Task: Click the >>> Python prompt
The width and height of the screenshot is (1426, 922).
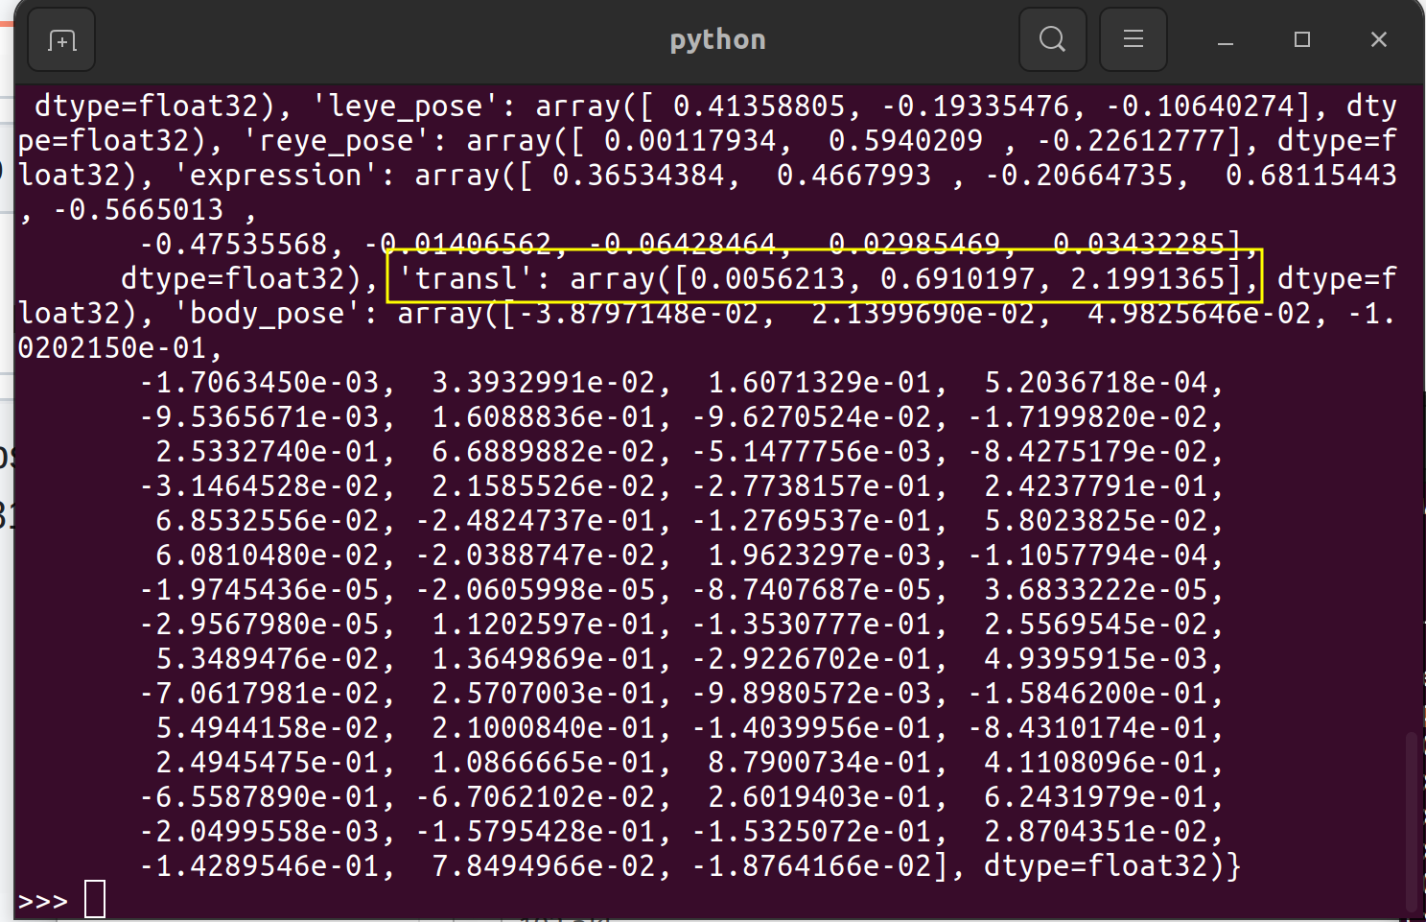Action: (x=42, y=899)
